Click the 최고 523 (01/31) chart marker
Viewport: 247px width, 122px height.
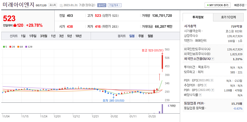[x=152, y=50]
